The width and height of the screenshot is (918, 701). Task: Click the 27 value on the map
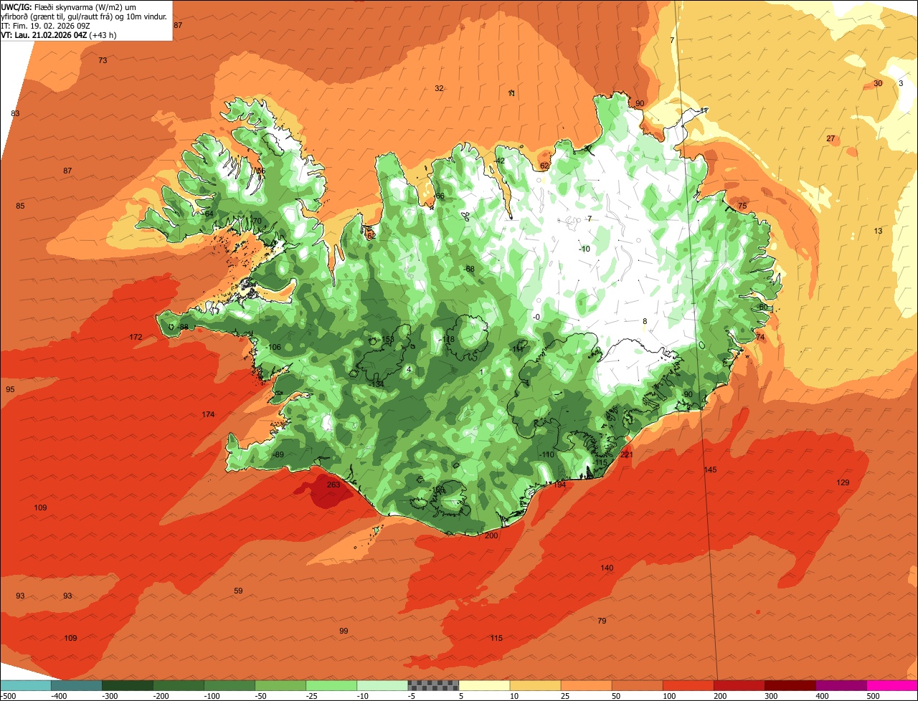(831, 138)
